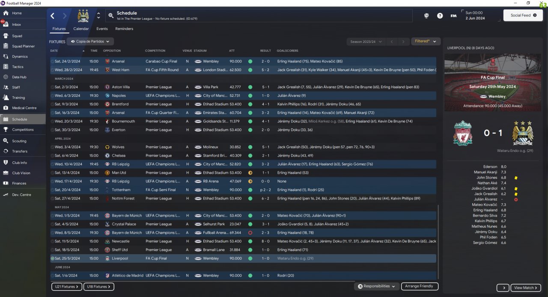Tick the selector circle for Wed, 20/3/2024 Bournemouth
The width and height of the screenshot is (548, 297).
pyautogui.click(x=53, y=121)
